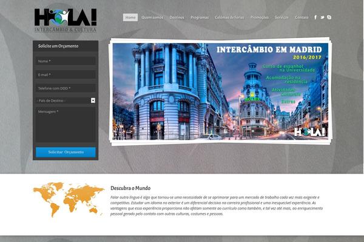
Task: Select the Home menu item
Action: [x=130, y=18]
